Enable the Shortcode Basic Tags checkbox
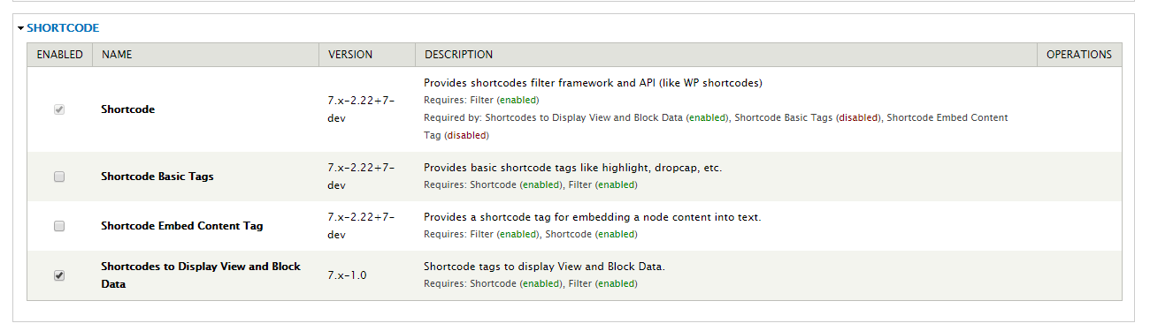The height and width of the screenshot is (331, 1150). click(x=59, y=177)
